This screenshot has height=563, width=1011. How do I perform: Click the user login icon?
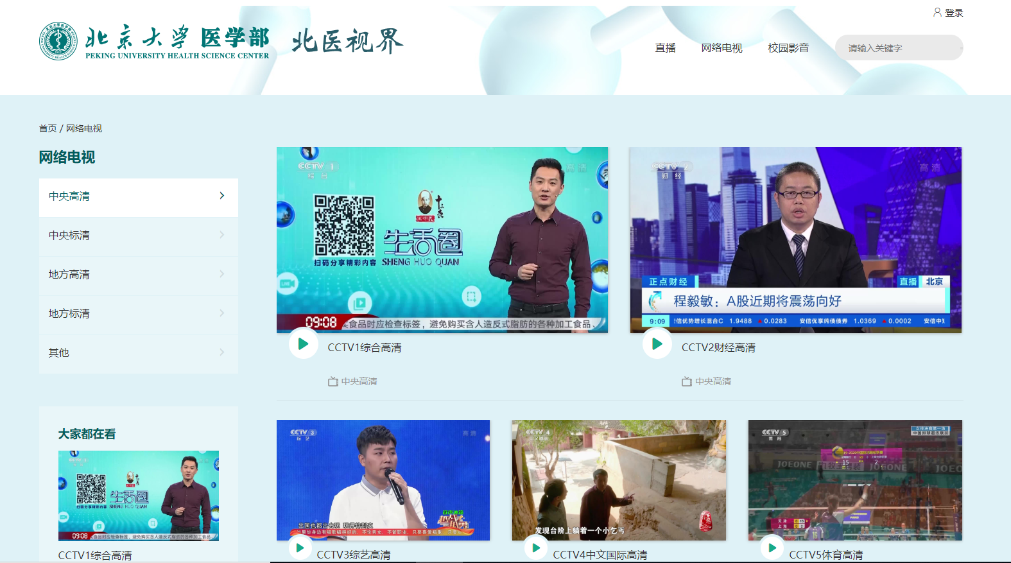coord(937,12)
